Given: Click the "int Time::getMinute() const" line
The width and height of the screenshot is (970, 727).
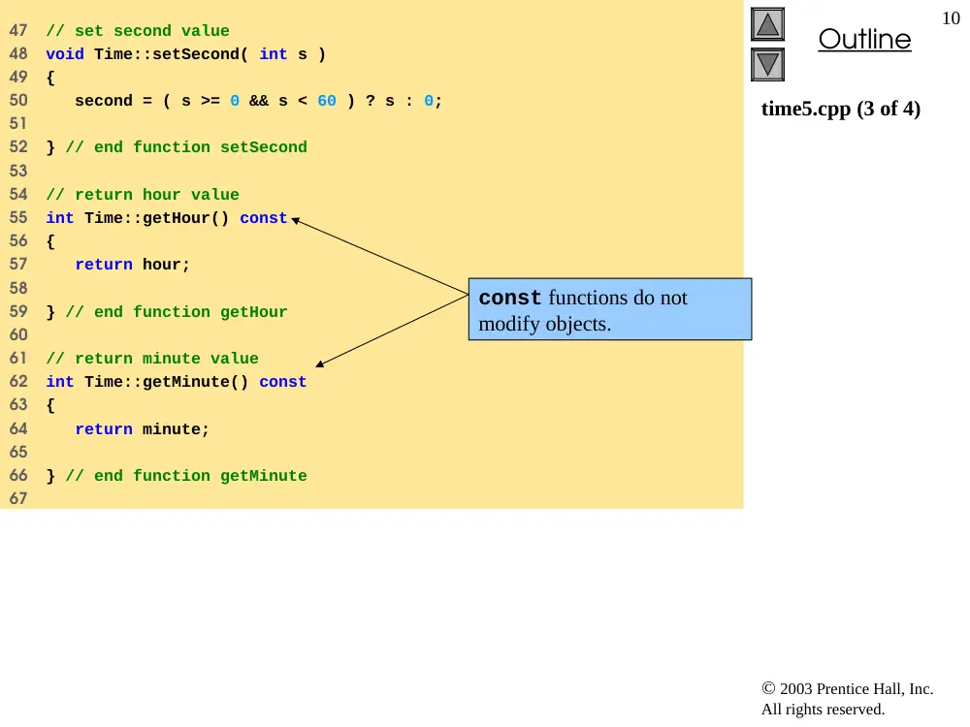Looking at the screenshot, I should 177,382.
